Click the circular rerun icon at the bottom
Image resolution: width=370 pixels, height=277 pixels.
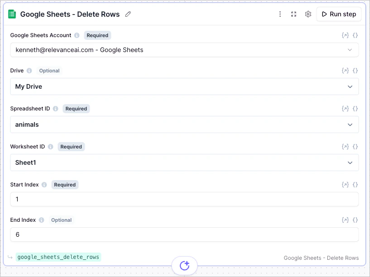pyautogui.click(x=184, y=266)
